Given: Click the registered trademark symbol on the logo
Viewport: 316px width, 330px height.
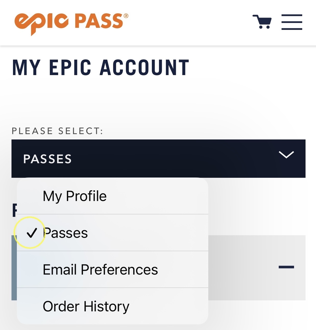Looking at the screenshot, I should point(126,16).
